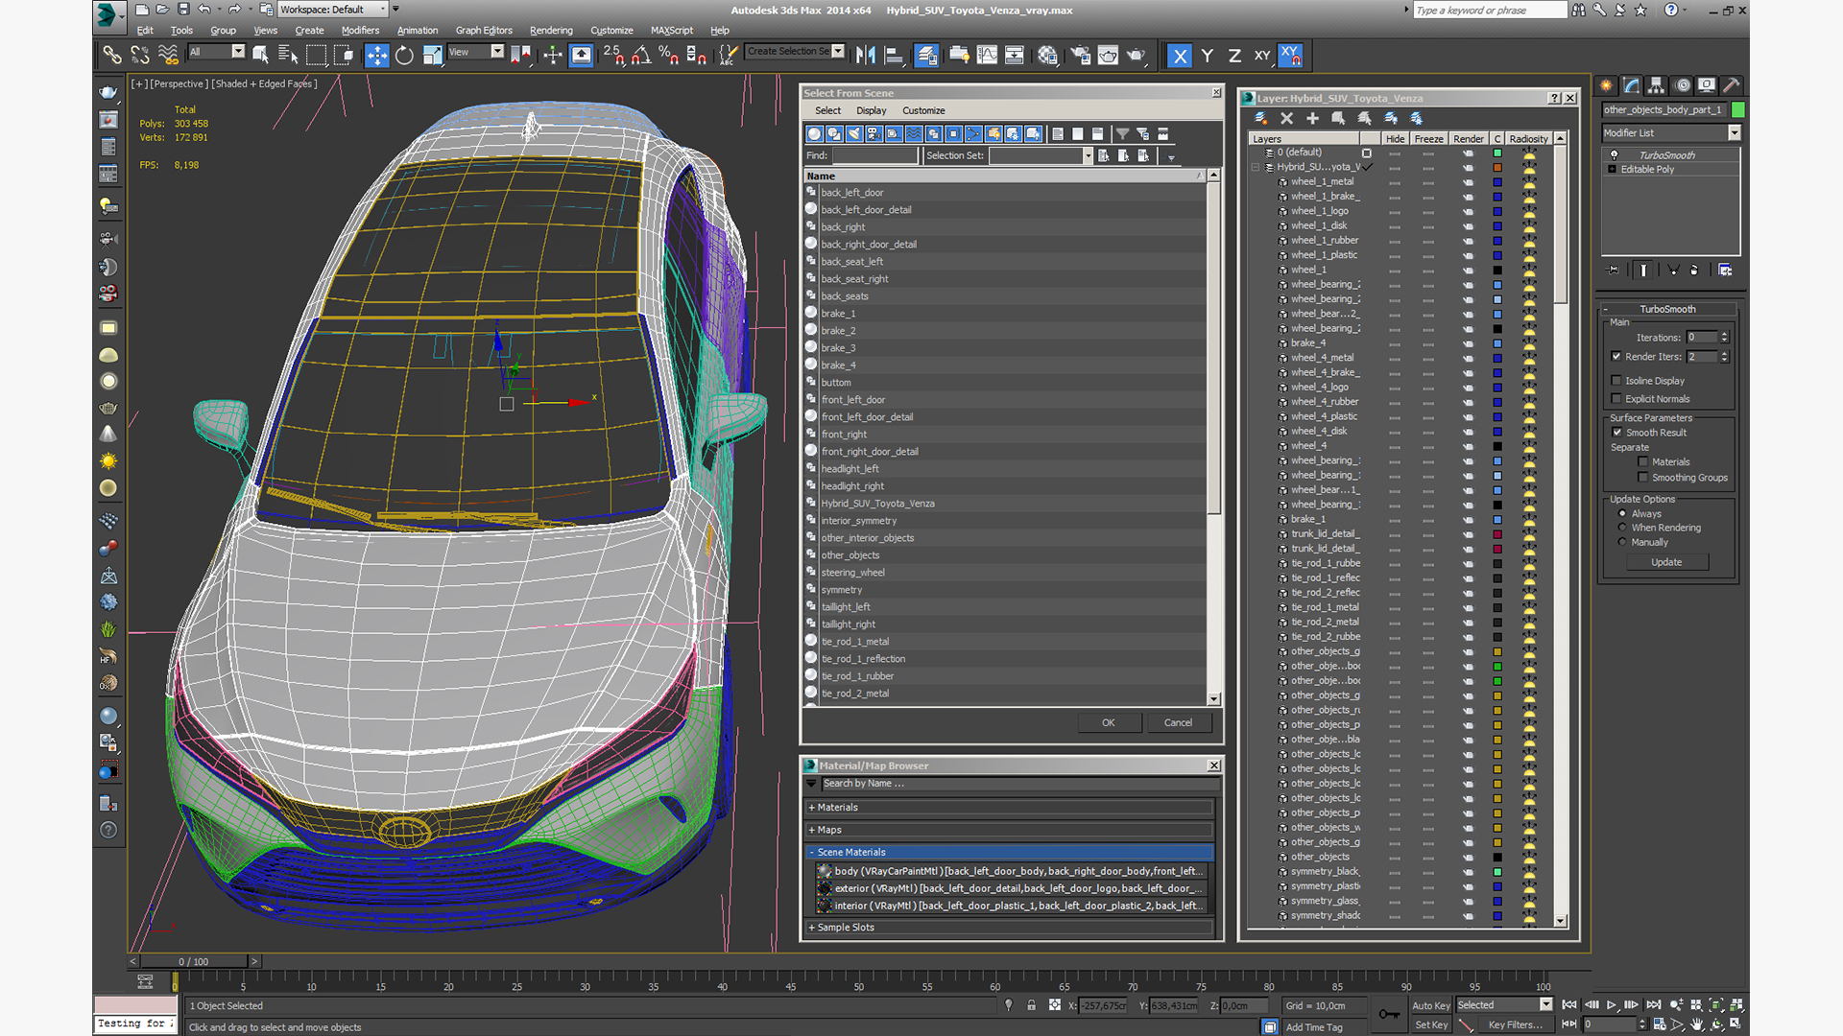Viewport: 1843px width, 1036px height.
Task: Click the Pan View hand icon
Action: click(1696, 1024)
